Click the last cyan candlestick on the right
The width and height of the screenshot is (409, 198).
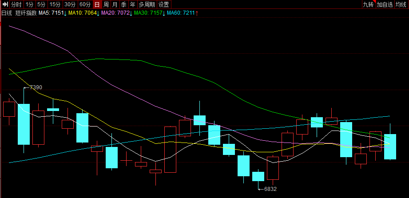[x=390, y=147]
